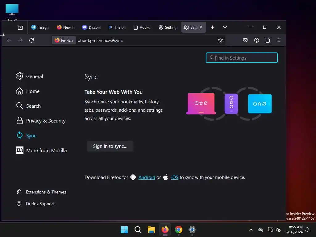Open Save to Pocket icon
Screen dimensions: 316x237
pyautogui.click(x=245, y=40)
